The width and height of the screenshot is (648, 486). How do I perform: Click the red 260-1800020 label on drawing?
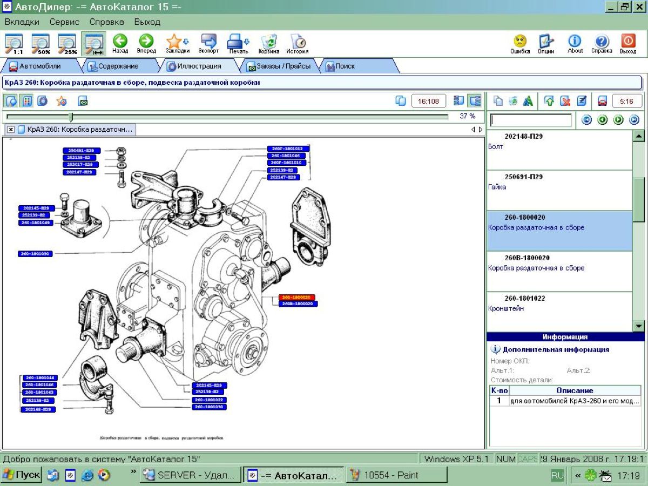(297, 298)
